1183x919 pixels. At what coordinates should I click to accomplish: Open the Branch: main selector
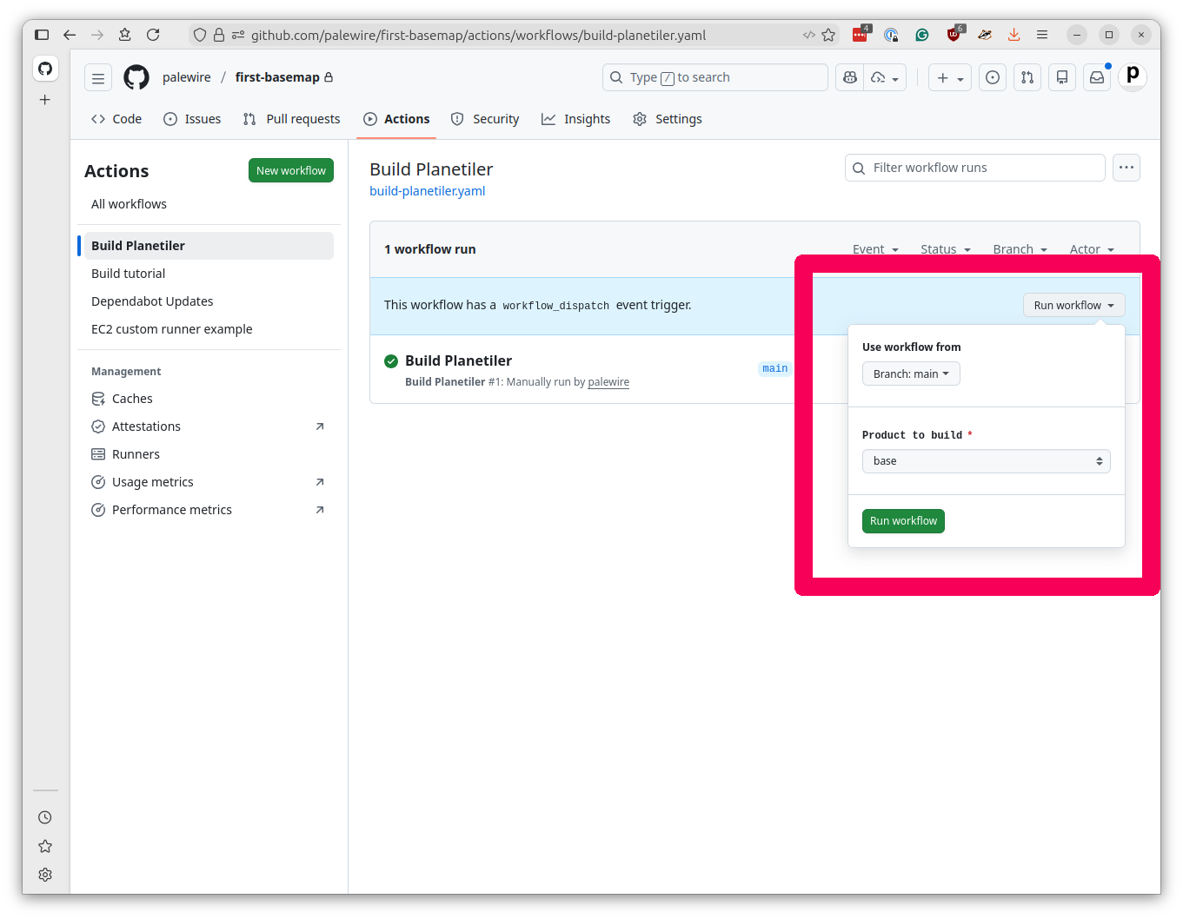point(911,374)
